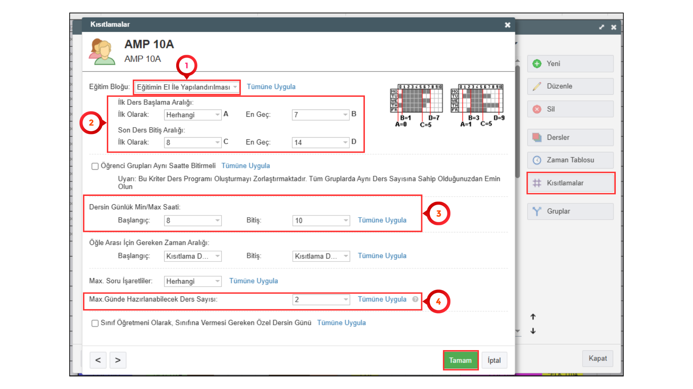Click the red Sil delete icon
Viewport: 693px width, 389px height.
tap(537, 109)
